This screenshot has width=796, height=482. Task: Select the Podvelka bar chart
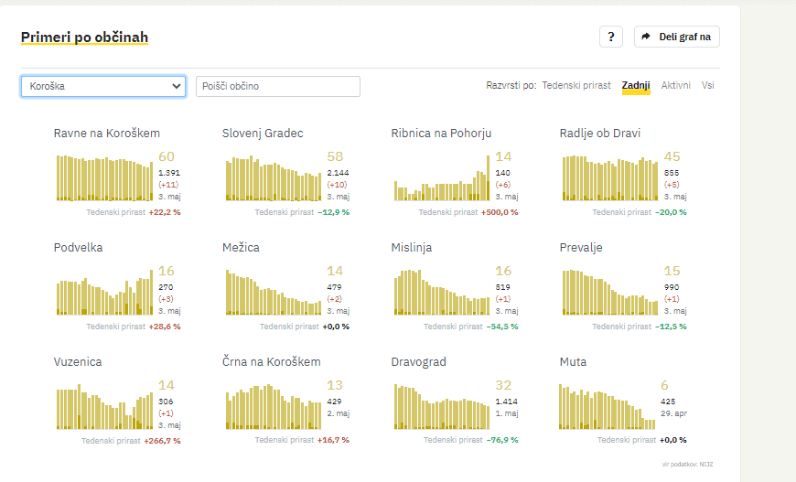coord(104,293)
